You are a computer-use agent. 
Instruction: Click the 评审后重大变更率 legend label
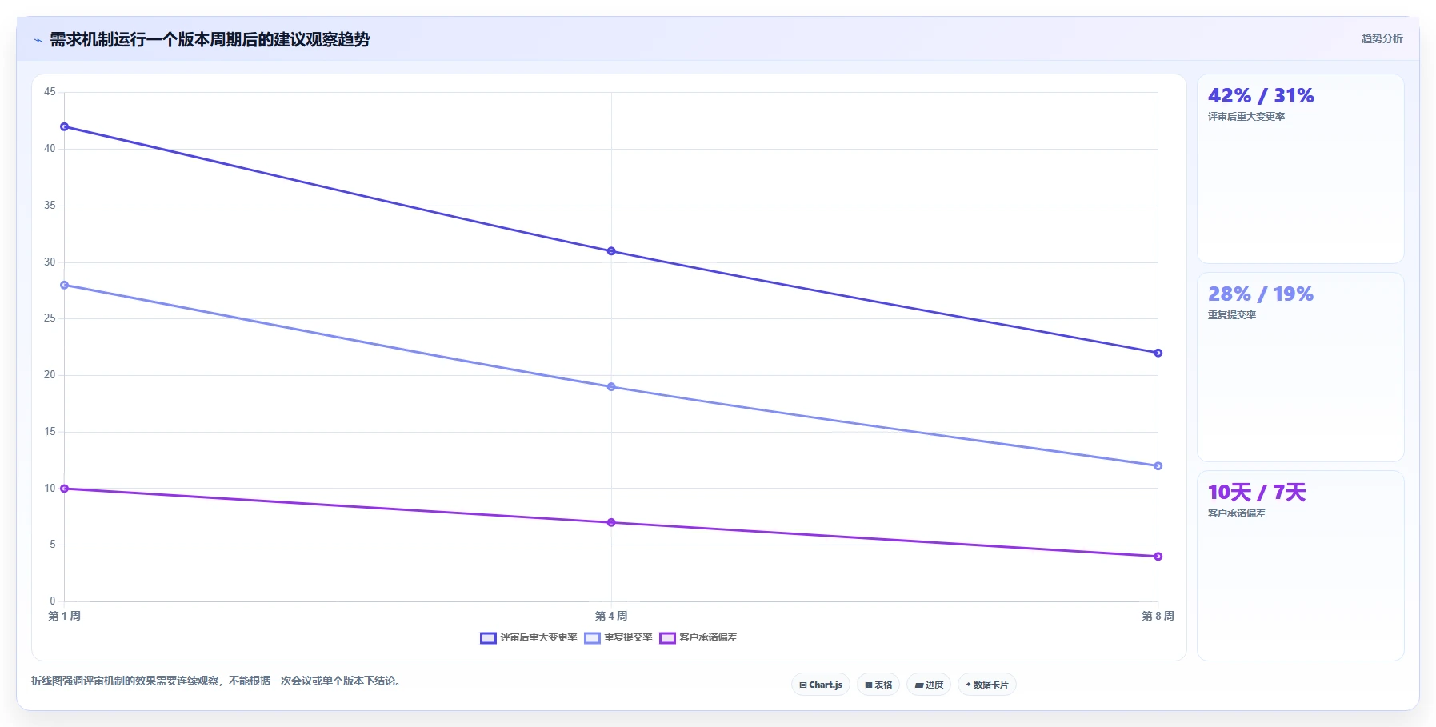(538, 637)
